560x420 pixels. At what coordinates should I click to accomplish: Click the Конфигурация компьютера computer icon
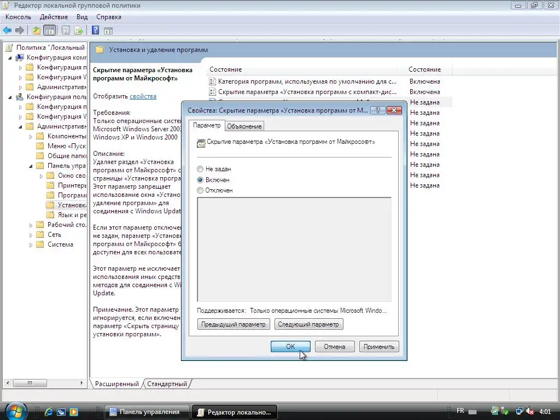[x=20, y=57]
